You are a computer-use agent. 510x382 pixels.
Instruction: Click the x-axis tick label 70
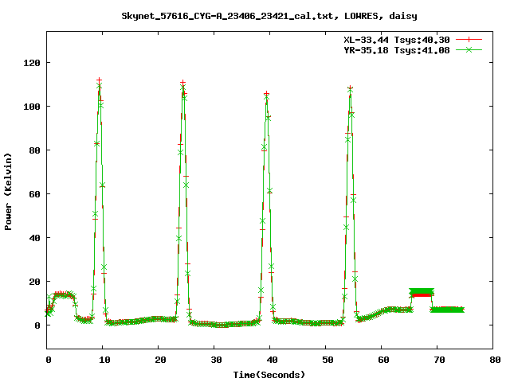click(439, 360)
